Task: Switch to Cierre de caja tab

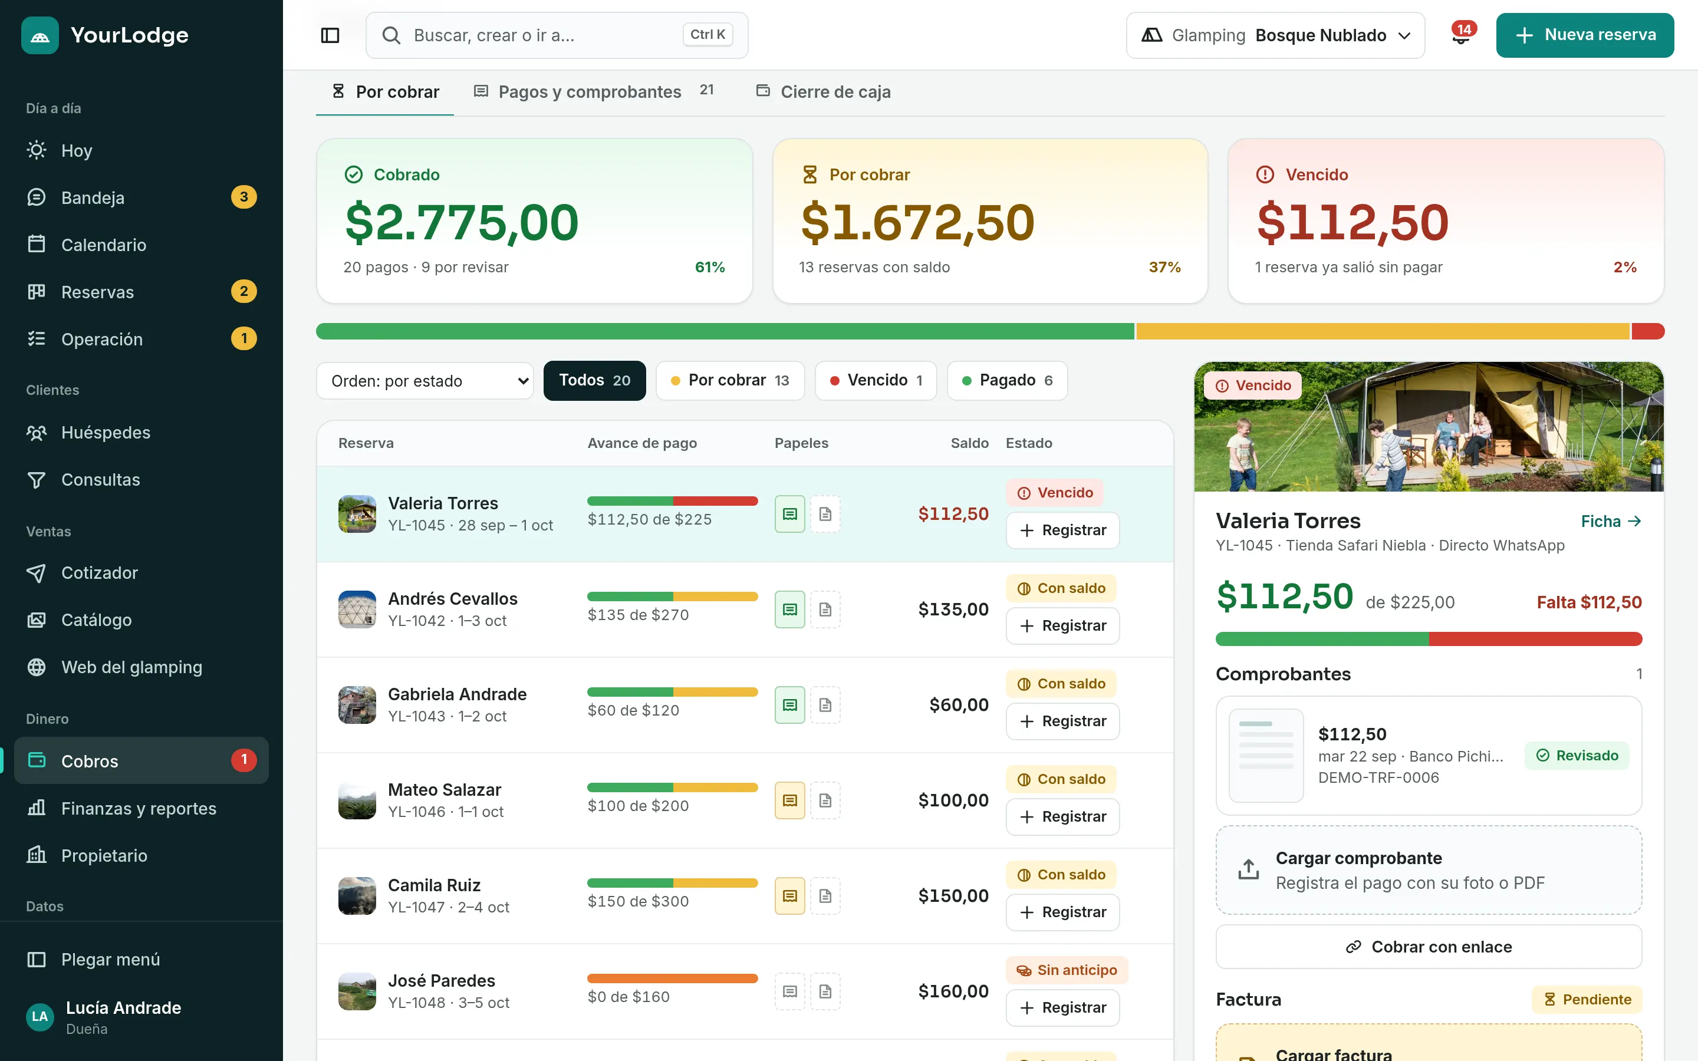Action: point(823,92)
